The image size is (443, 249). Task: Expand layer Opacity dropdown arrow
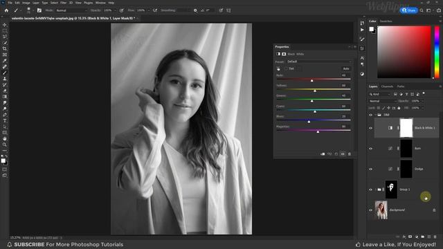click(x=422, y=101)
